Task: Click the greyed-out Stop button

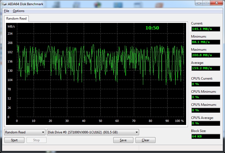Action: 36,140
